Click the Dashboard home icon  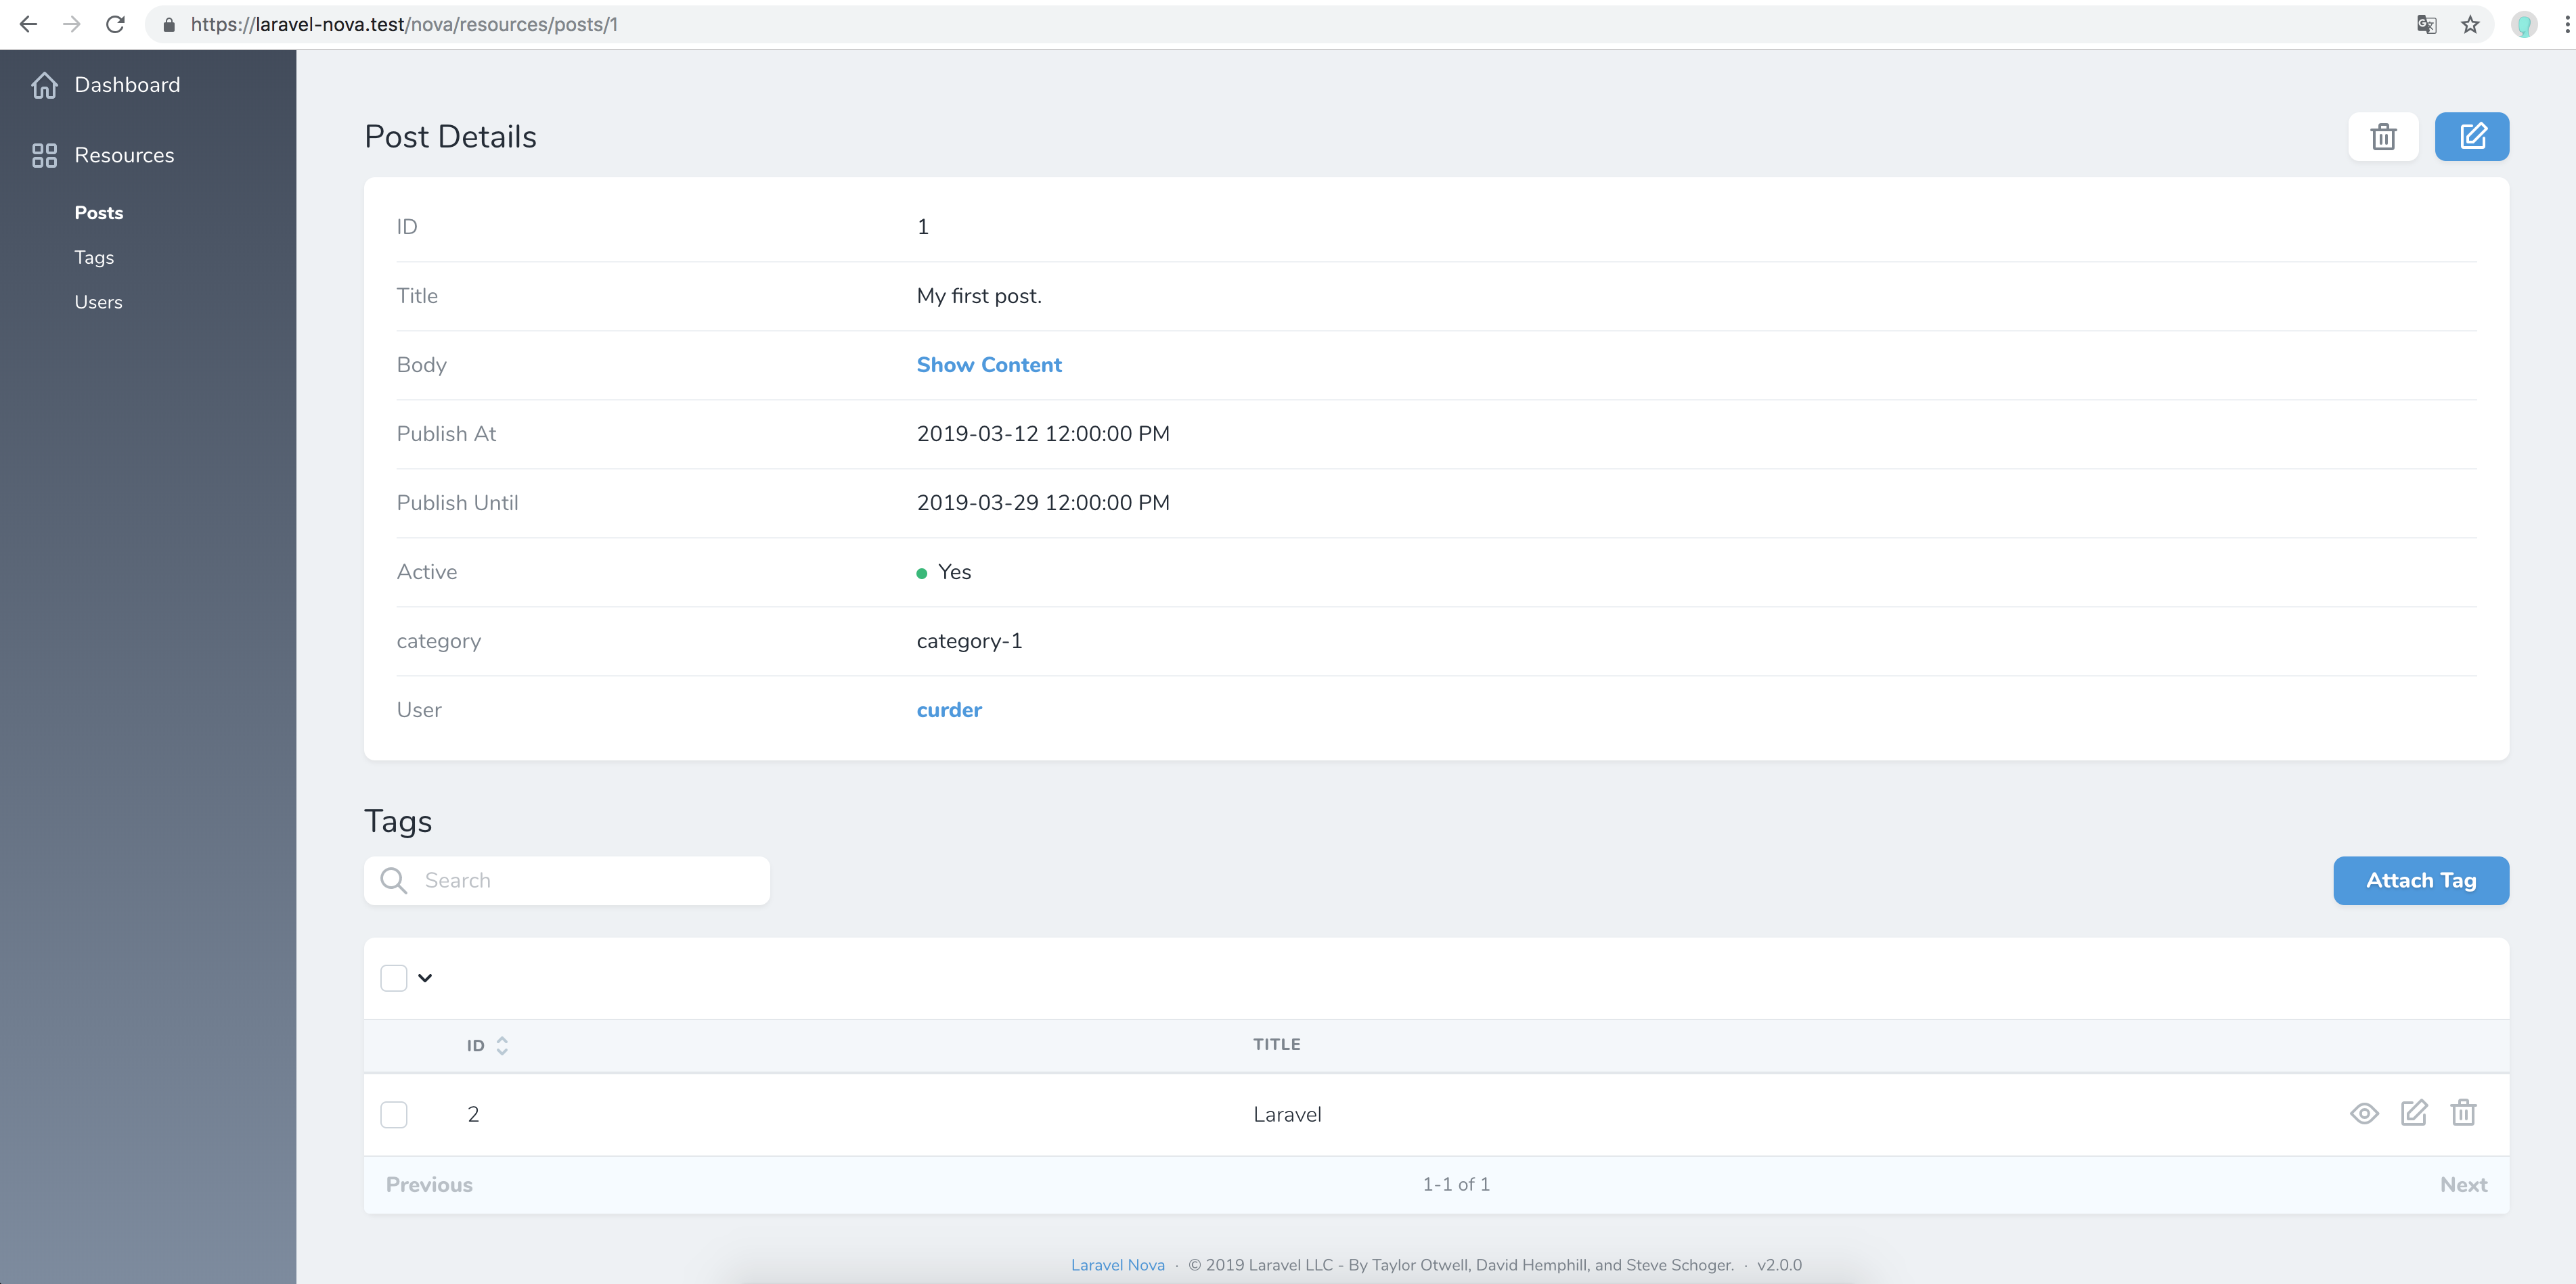[x=44, y=85]
